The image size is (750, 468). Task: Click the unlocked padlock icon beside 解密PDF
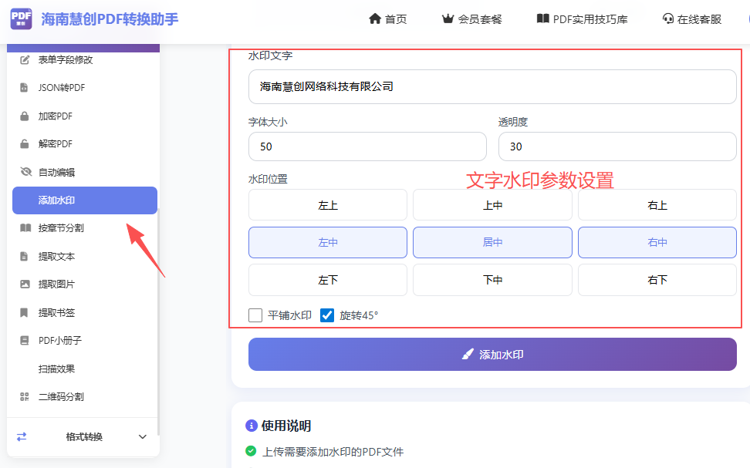25,143
